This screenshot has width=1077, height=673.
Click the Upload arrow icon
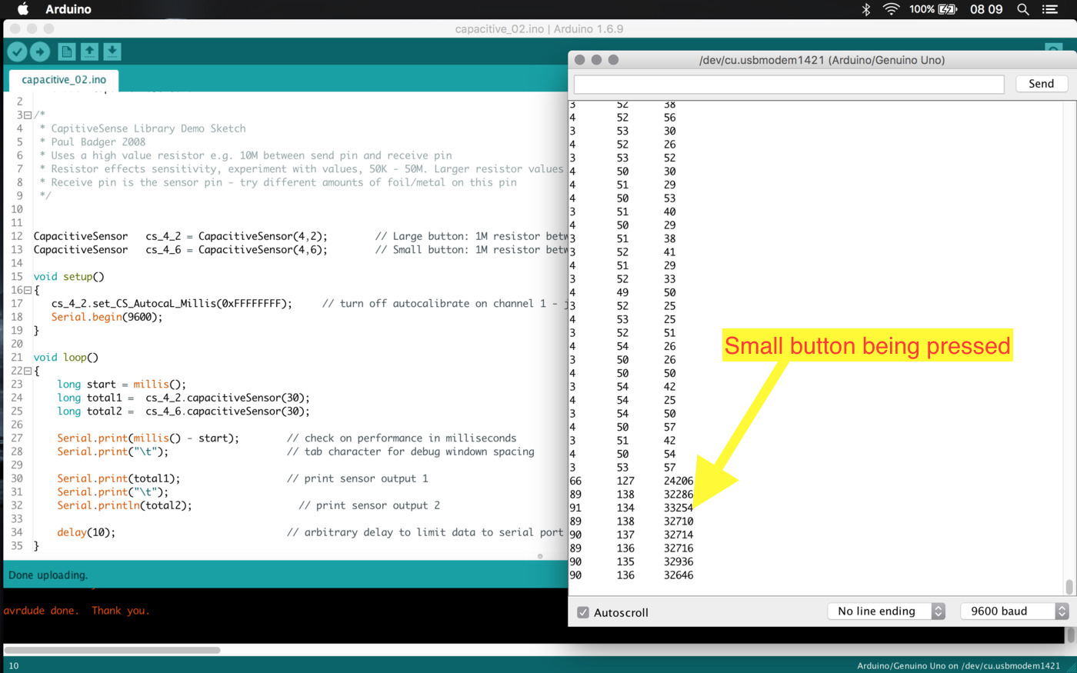(x=40, y=52)
